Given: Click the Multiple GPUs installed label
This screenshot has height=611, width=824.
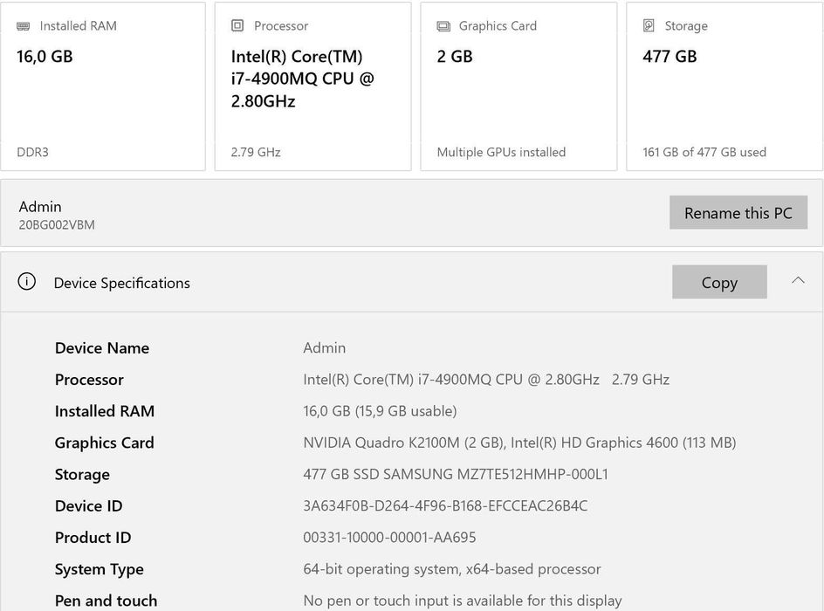Looking at the screenshot, I should pyautogui.click(x=501, y=152).
